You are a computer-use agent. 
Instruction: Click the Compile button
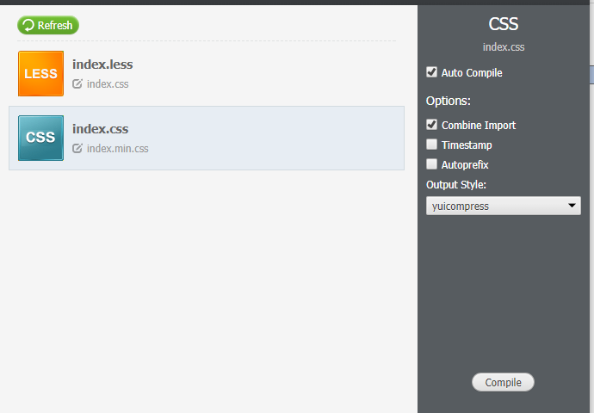point(503,382)
